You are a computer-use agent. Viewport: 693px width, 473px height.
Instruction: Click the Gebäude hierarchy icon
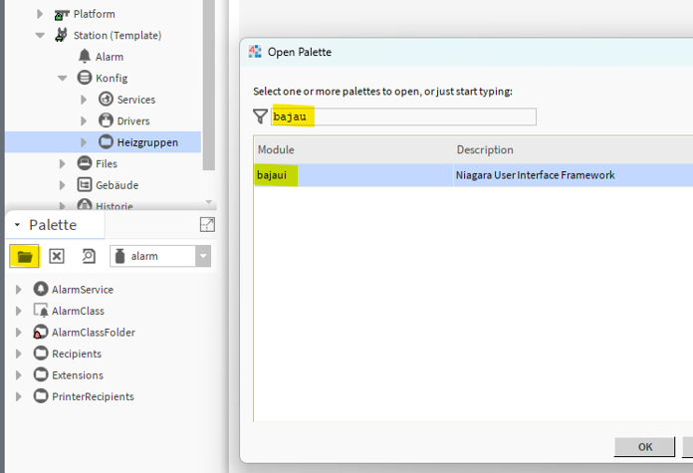click(x=84, y=184)
